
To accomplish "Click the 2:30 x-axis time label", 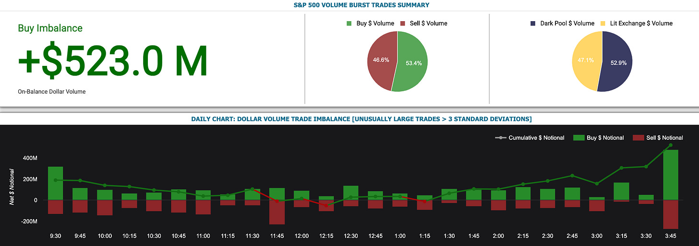I will point(547,236).
